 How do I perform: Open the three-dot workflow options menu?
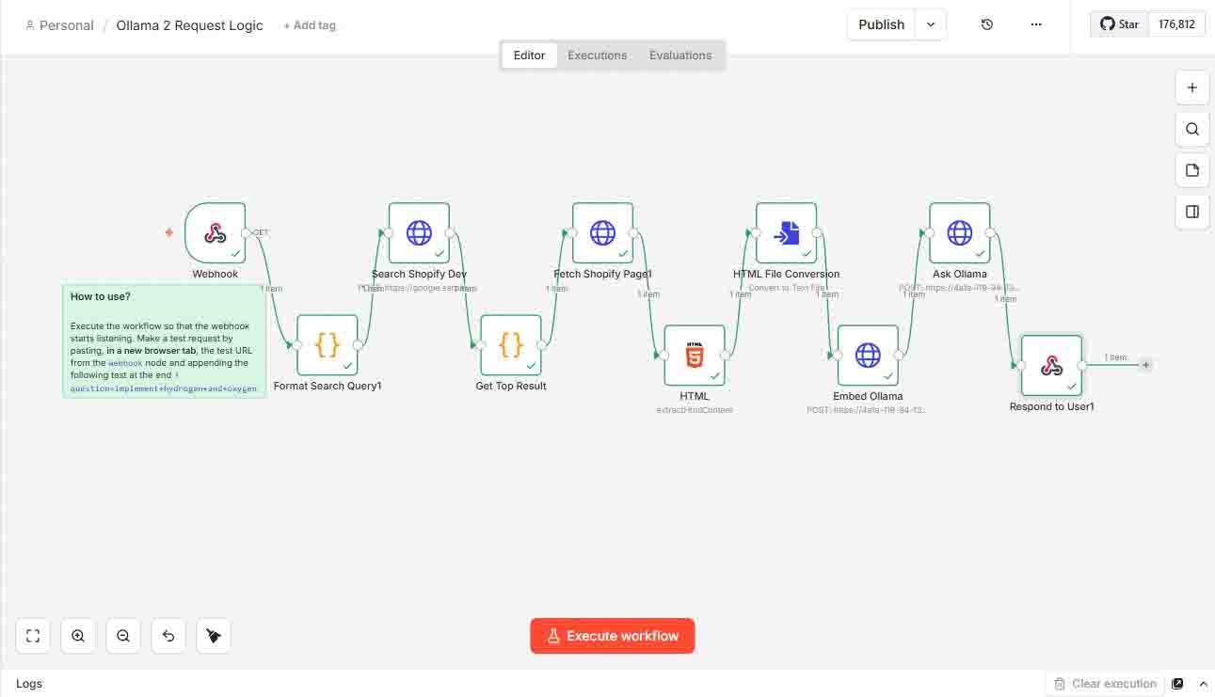1036,24
